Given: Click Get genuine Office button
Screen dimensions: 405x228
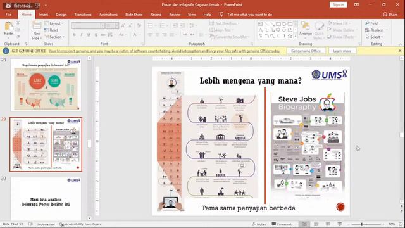Looking at the screenshot, I should point(306,51).
